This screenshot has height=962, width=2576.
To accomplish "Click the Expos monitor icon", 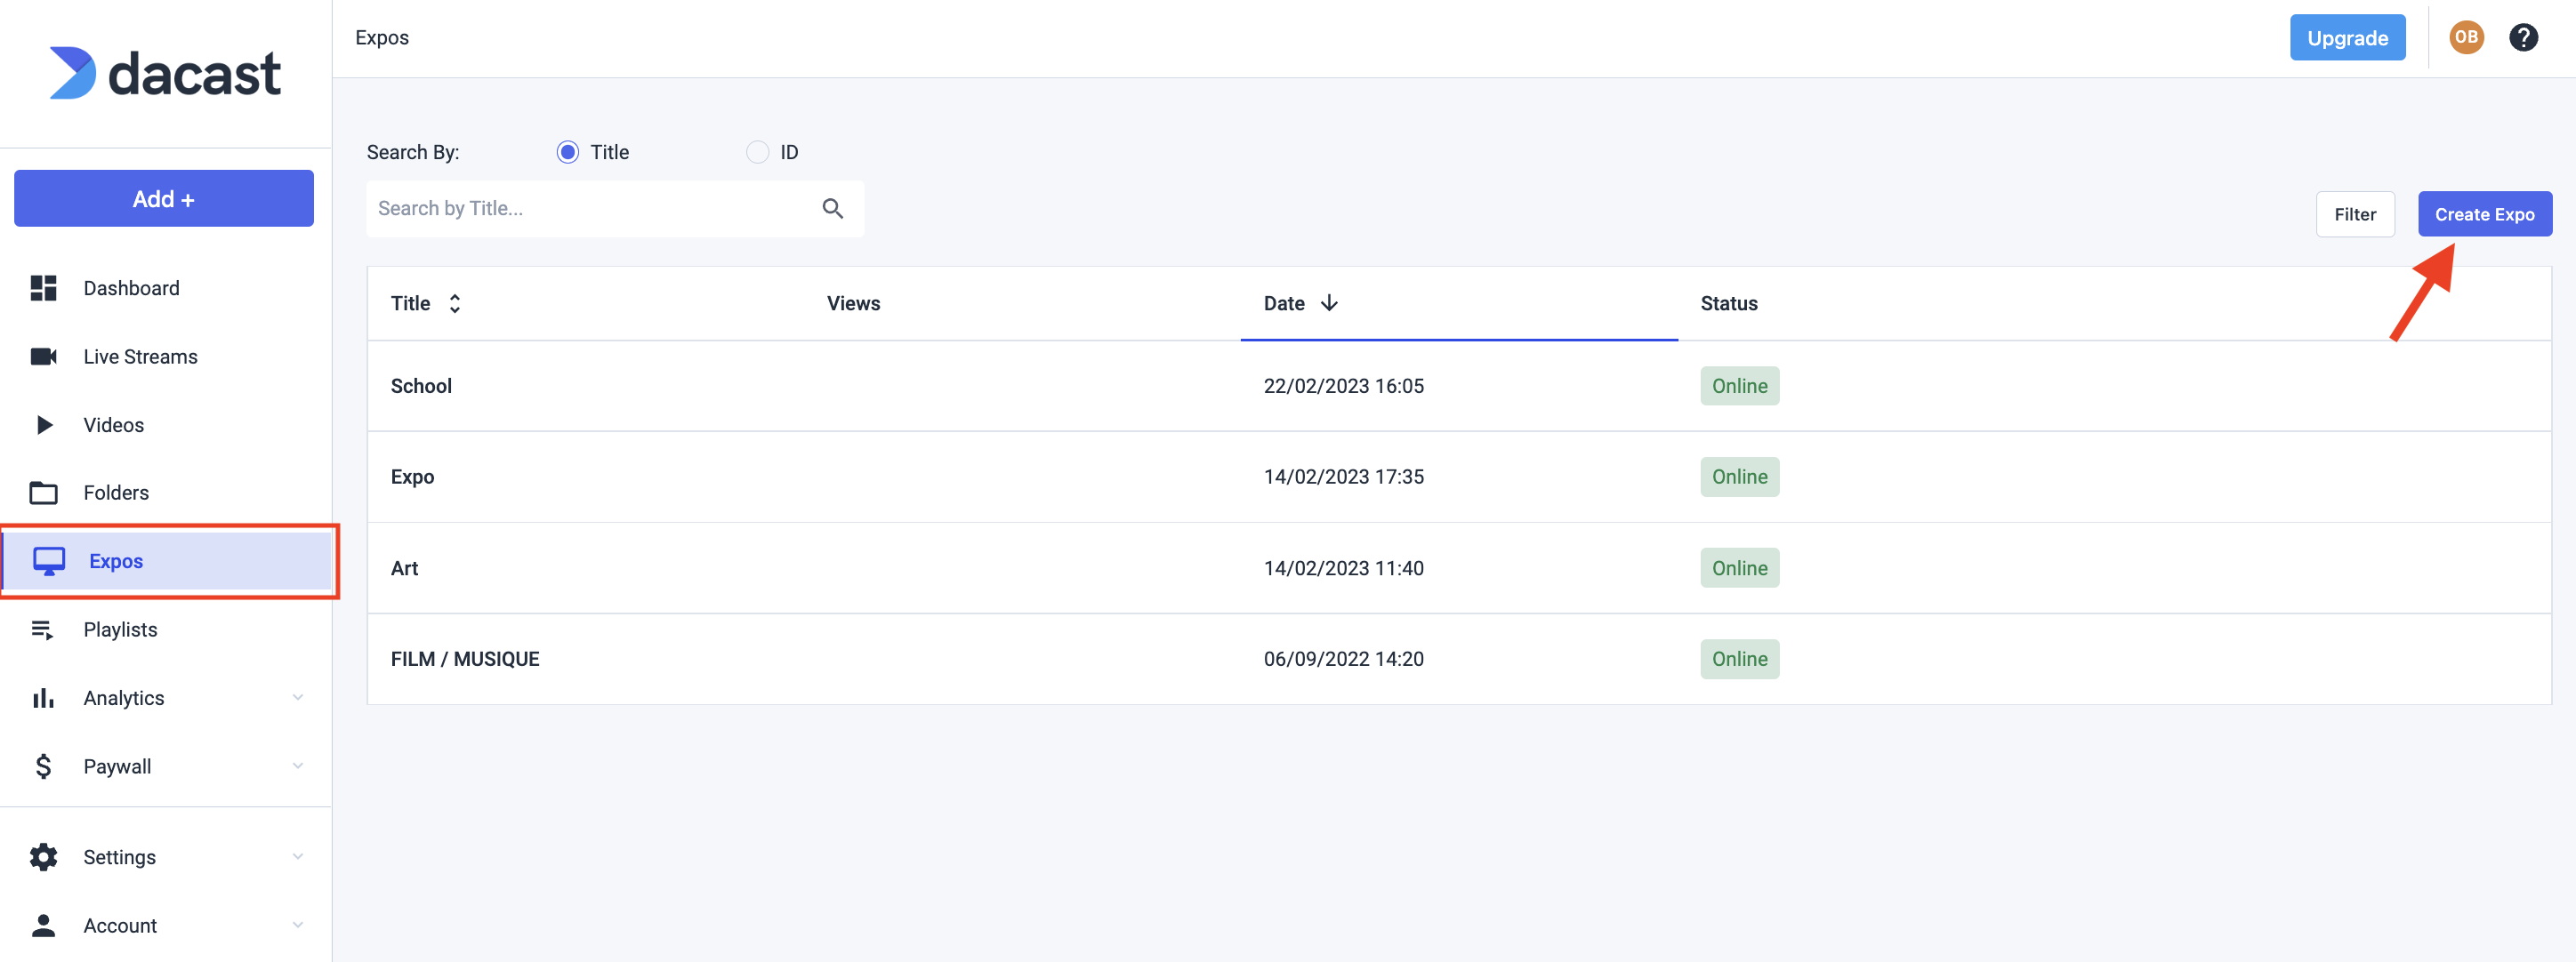I will [x=49, y=561].
